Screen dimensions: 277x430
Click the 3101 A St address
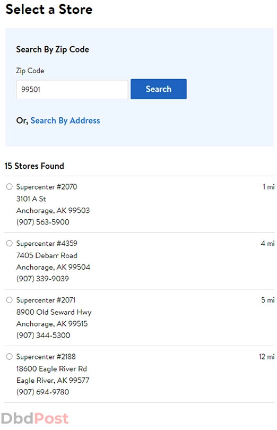coord(31,199)
